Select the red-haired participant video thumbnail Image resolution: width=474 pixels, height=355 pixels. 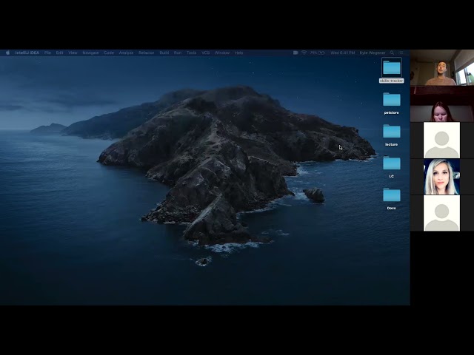442,104
